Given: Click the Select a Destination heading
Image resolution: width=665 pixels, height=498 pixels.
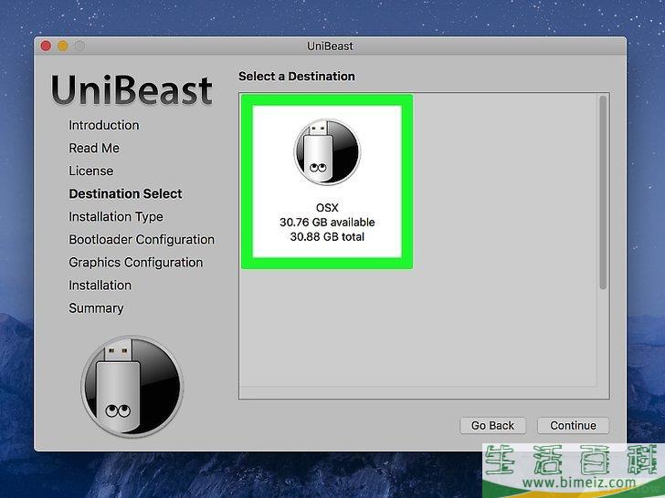Looking at the screenshot, I should coord(297,77).
